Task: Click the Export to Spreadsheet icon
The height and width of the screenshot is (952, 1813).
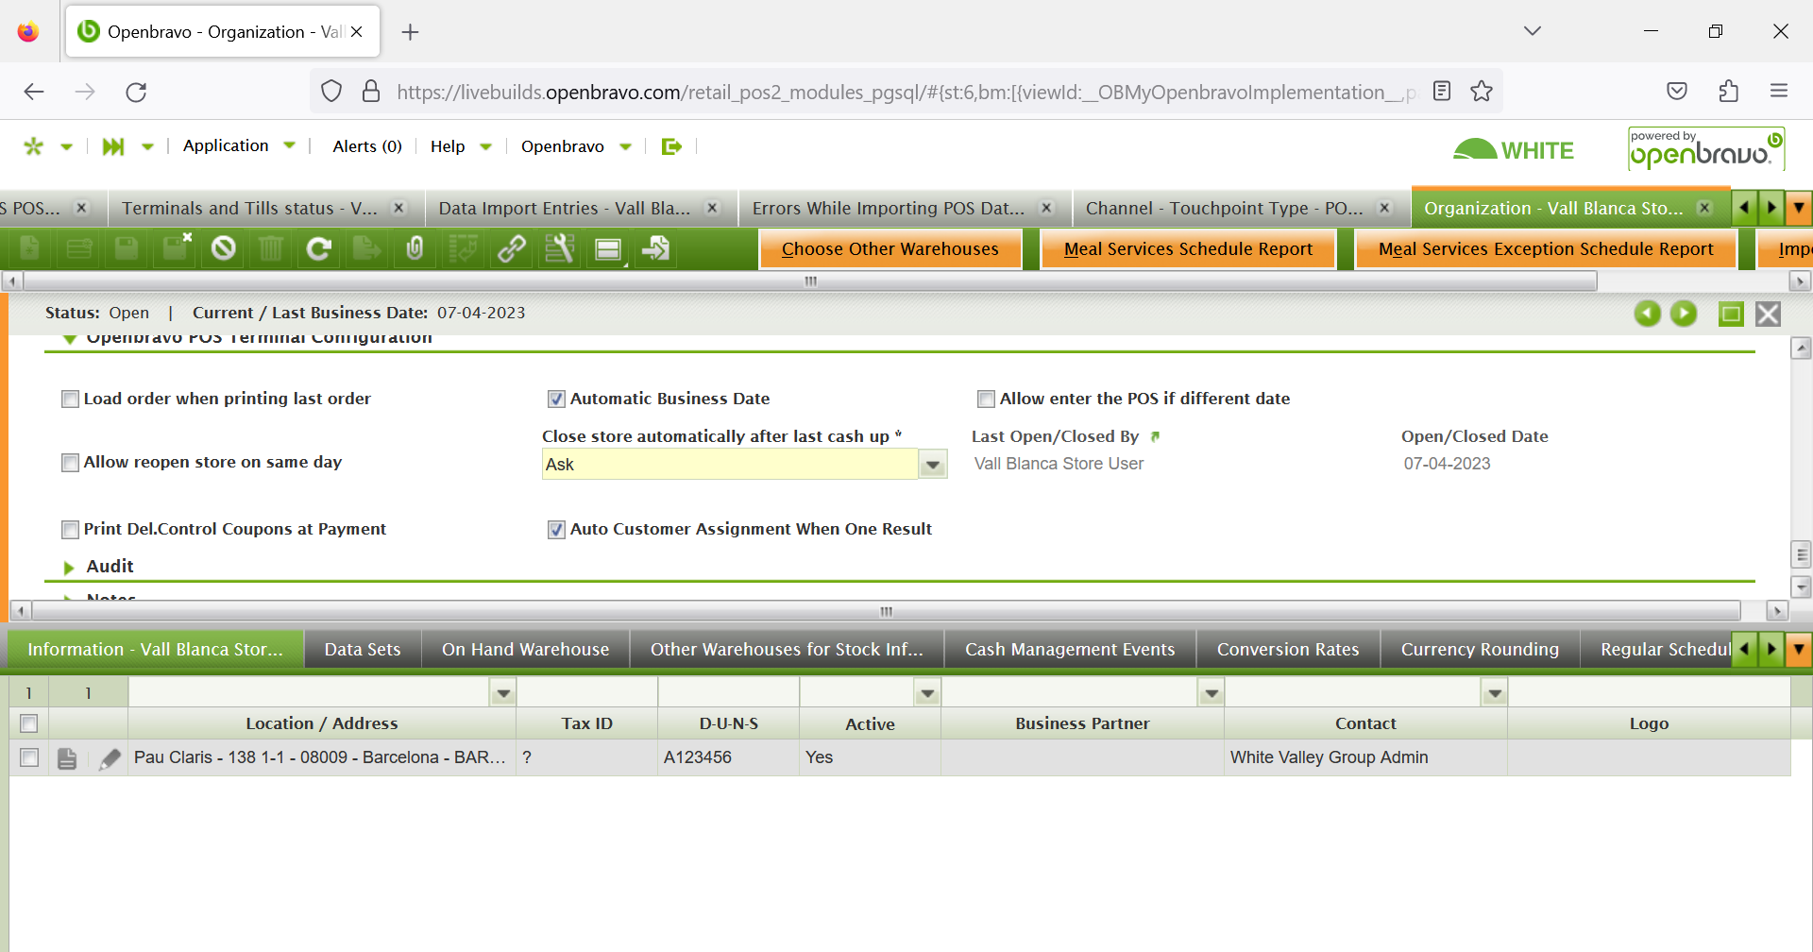Action: [366, 248]
